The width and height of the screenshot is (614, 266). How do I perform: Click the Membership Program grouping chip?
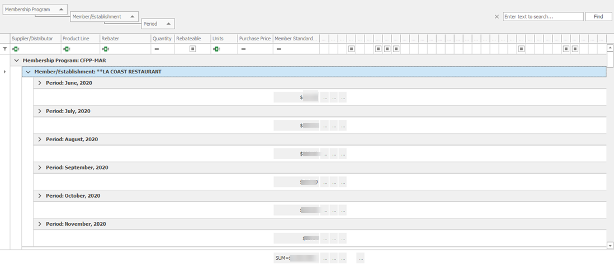click(35, 10)
